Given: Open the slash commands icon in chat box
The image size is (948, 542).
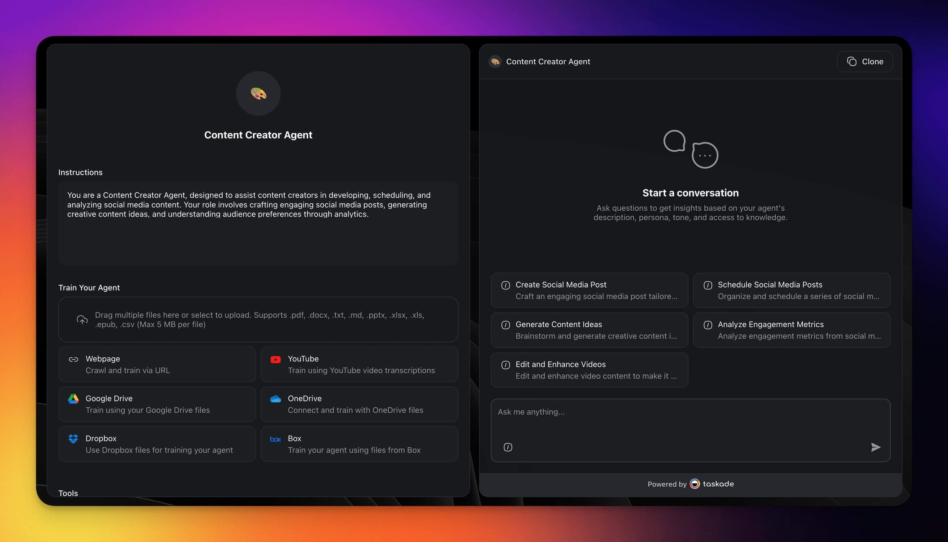Looking at the screenshot, I should [x=508, y=447].
